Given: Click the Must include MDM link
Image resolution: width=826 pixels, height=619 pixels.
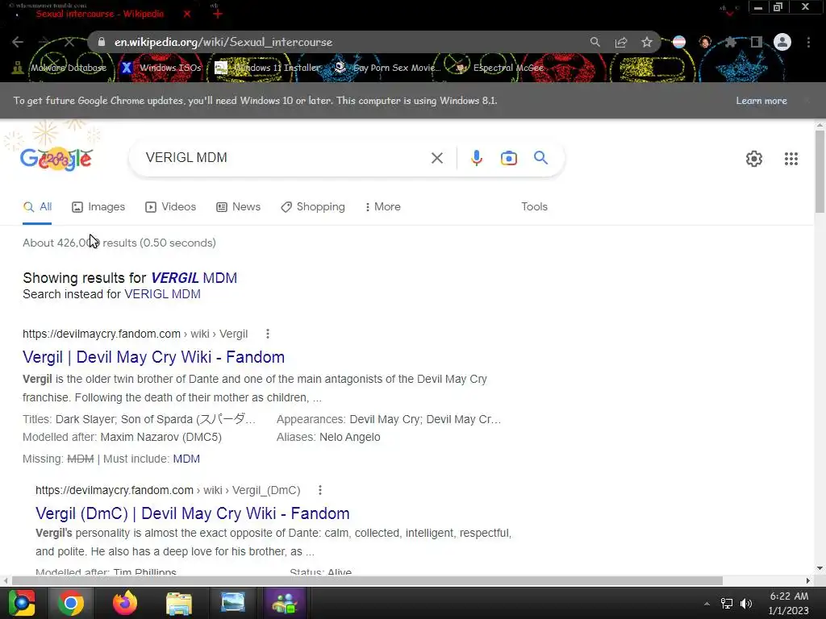Looking at the screenshot, I should [186, 459].
